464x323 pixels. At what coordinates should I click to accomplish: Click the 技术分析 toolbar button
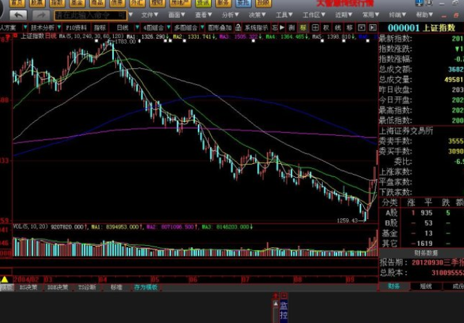[43, 28]
